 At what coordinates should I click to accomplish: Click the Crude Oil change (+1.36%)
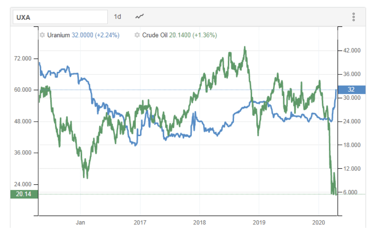click(x=205, y=35)
